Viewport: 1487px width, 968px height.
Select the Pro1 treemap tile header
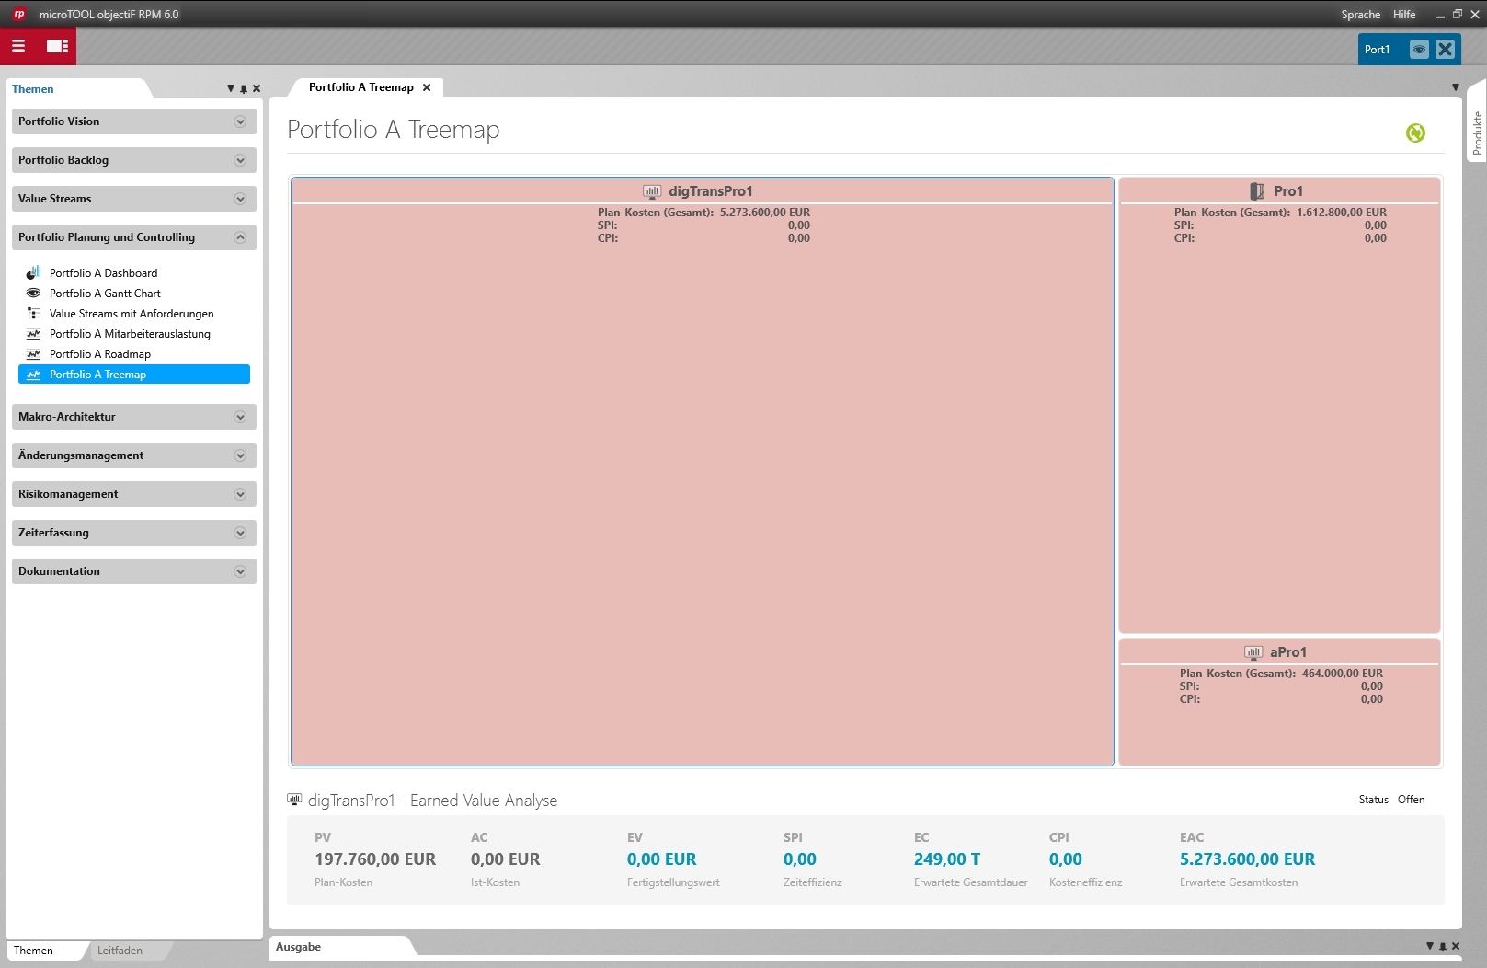pos(1279,191)
